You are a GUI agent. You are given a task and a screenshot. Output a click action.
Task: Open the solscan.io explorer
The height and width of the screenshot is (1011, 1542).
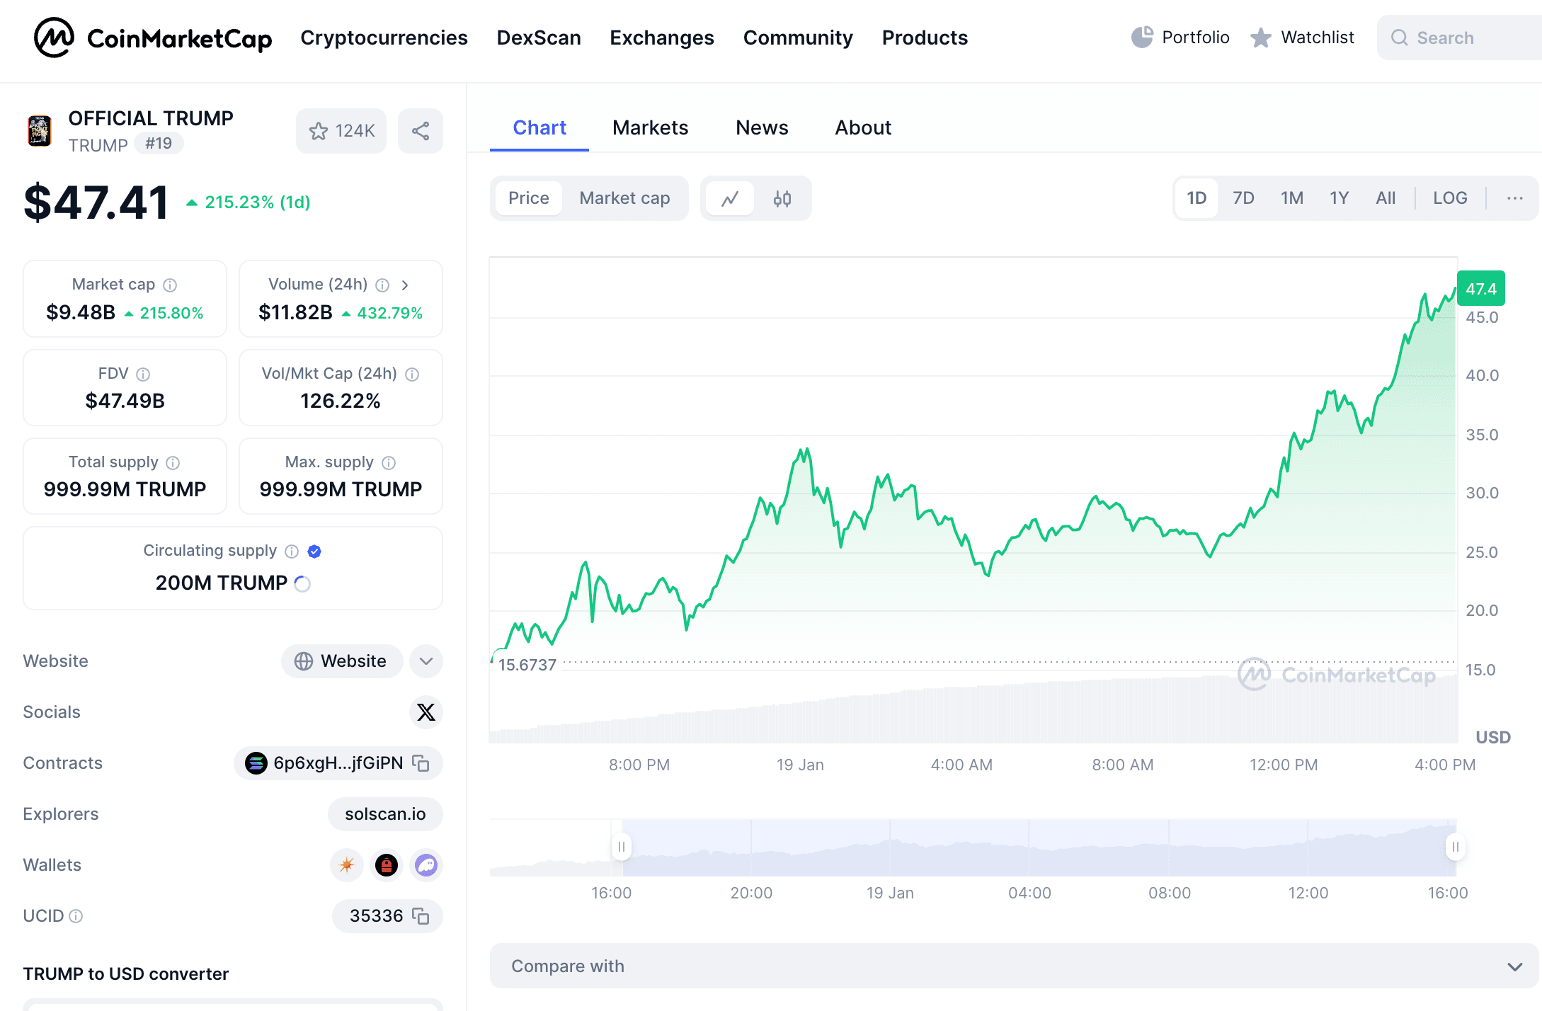[385, 814]
